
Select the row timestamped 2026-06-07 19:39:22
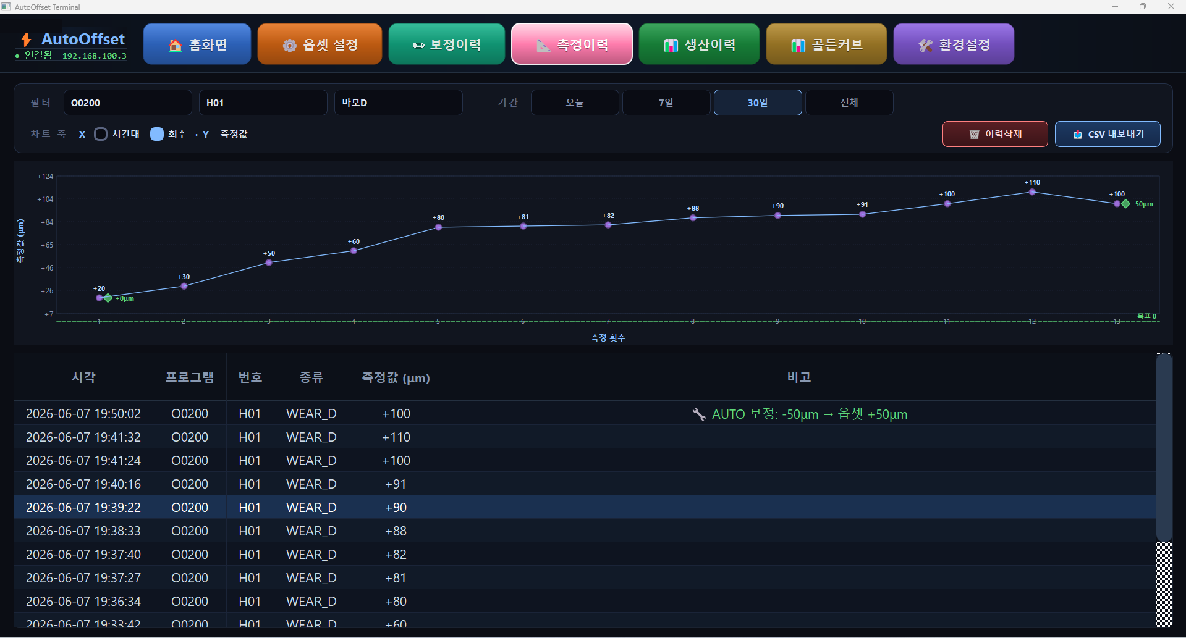click(585, 508)
